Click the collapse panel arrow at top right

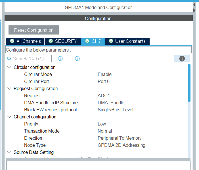click(x=194, y=5)
